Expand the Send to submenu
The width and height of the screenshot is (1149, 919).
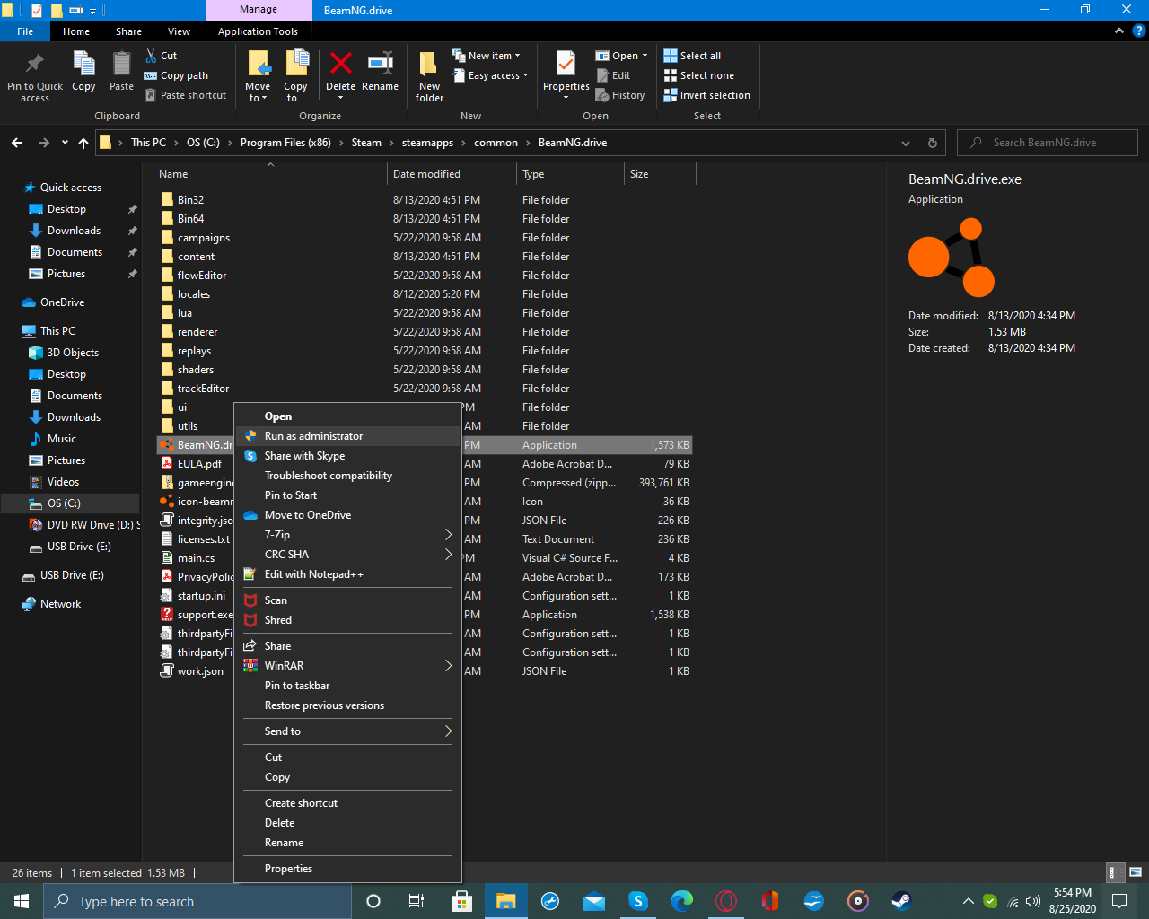point(348,731)
